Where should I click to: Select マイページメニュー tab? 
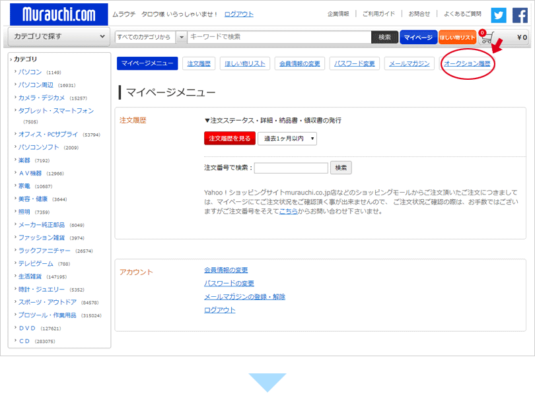point(147,63)
